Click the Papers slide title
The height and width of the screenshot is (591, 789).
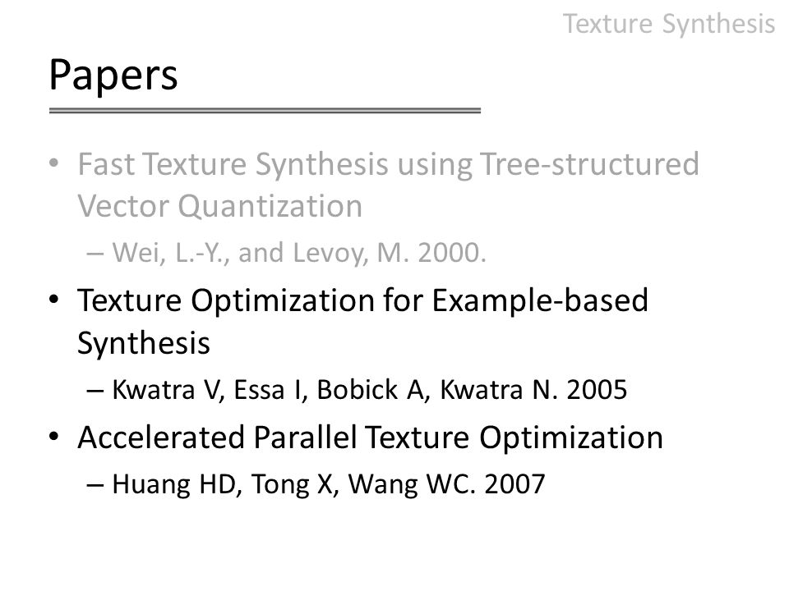pos(113,76)
